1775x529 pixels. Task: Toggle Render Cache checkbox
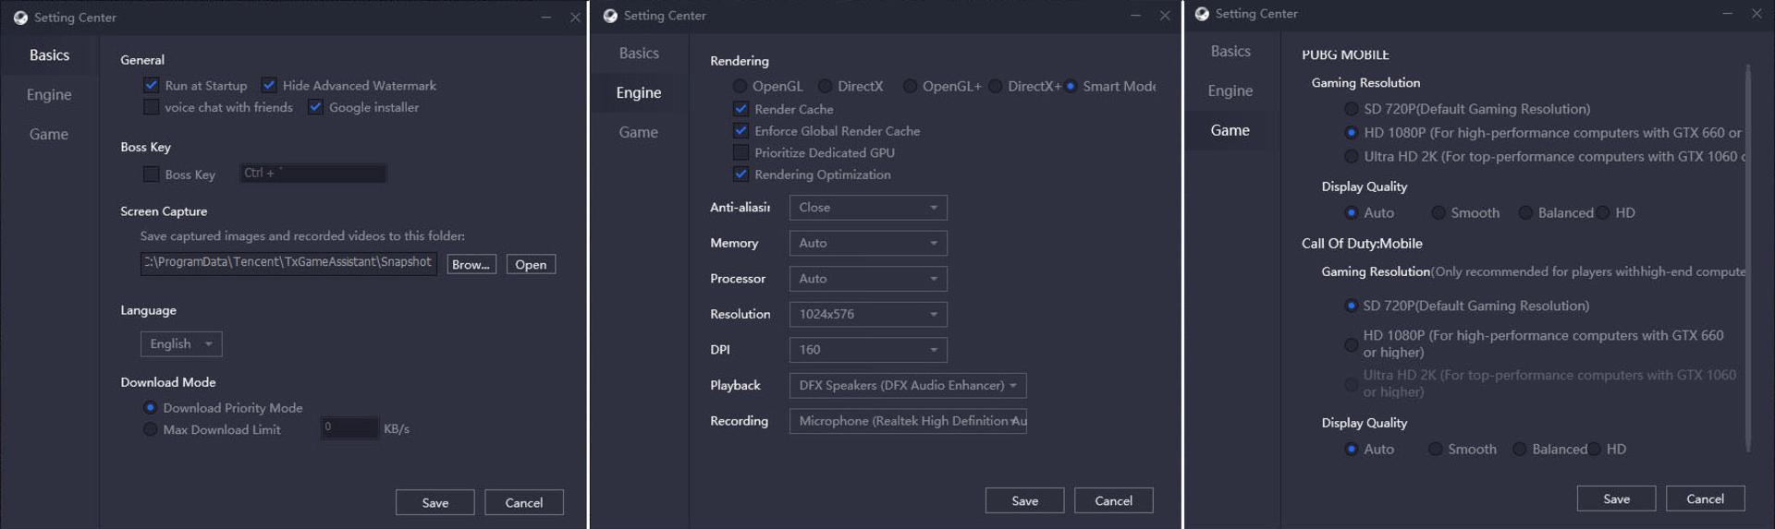click(x=741, y=109)
